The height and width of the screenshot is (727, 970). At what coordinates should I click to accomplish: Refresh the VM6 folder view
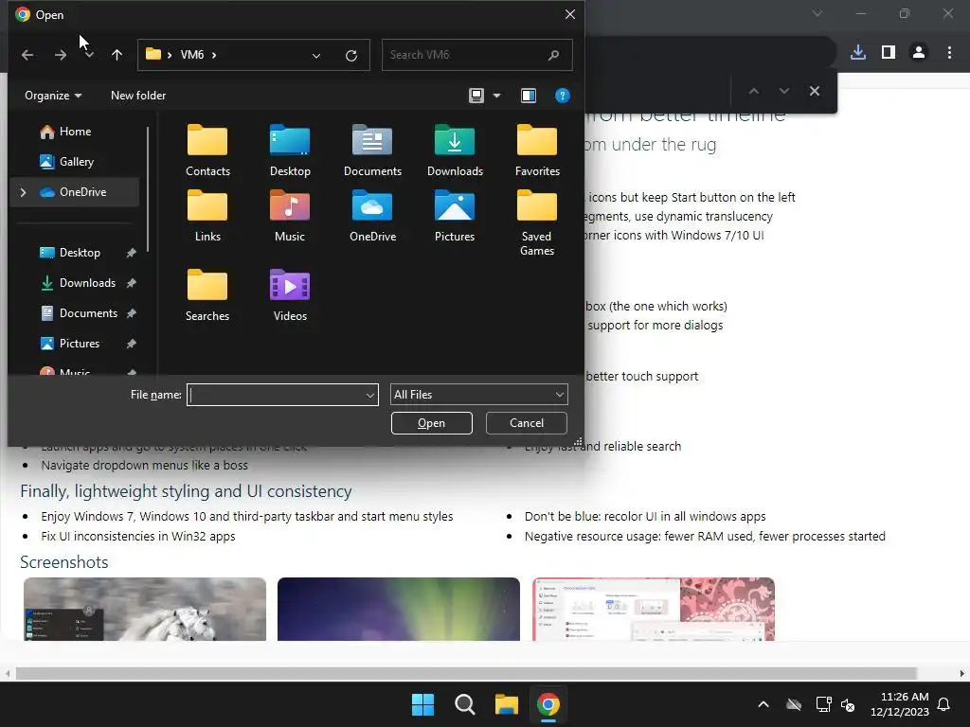tap(351, 56)
